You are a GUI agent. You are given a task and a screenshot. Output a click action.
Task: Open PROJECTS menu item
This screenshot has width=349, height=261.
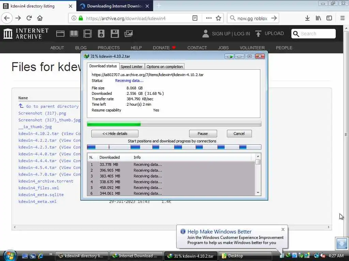coord(109,48)
